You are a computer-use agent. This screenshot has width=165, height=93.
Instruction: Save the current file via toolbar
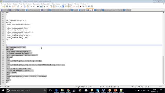(7, 6)
